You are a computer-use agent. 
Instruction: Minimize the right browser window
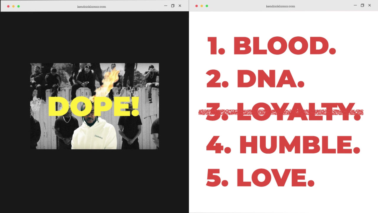(355, 5)
